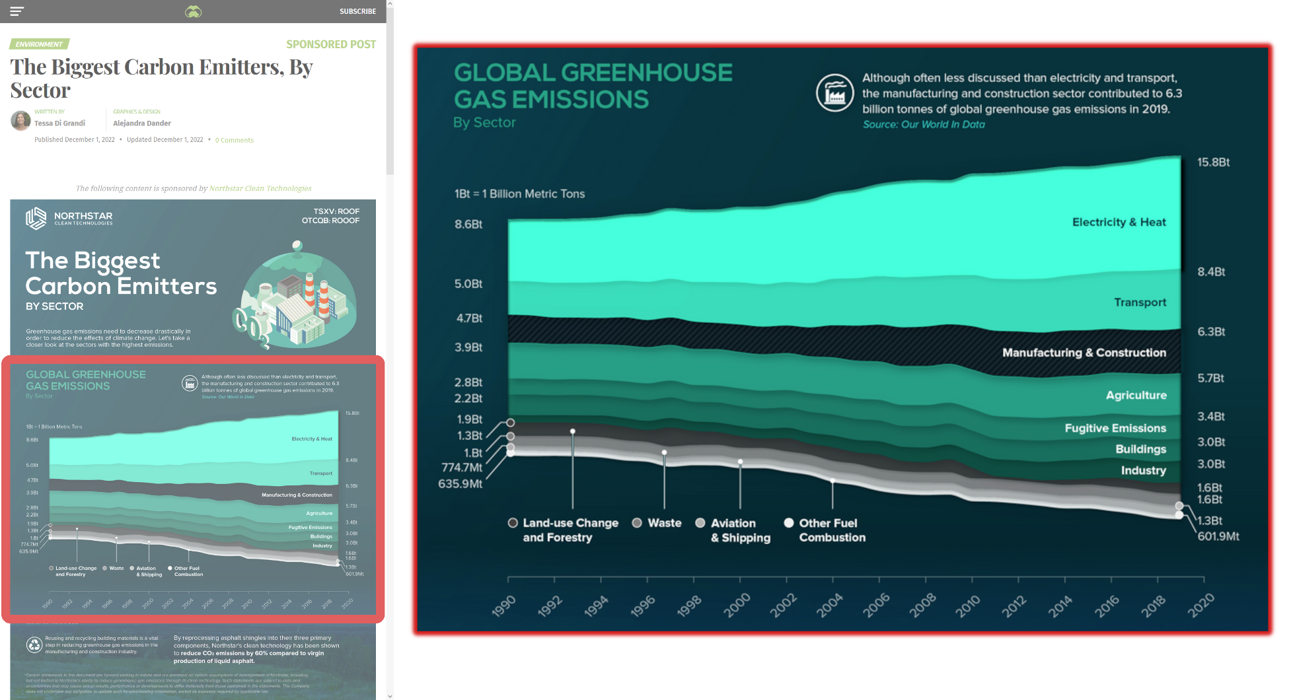Click the '8.6Bt' value in enlarged chart
Viewport: 1293px width, 700px height.
point(468,224)
